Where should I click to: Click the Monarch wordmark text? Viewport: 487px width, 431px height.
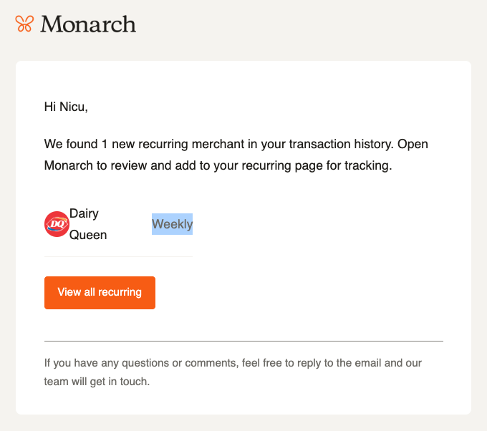tap(88, 24)
